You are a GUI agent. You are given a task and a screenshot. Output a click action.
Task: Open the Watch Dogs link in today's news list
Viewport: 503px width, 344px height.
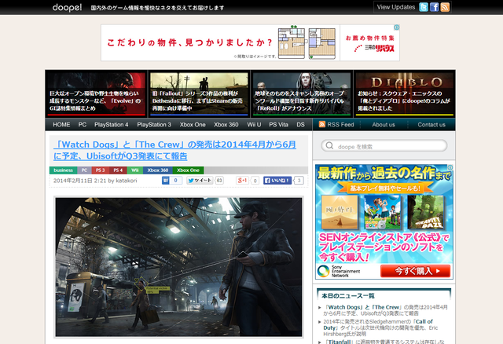pyautogui.click(x=385, y=310)
